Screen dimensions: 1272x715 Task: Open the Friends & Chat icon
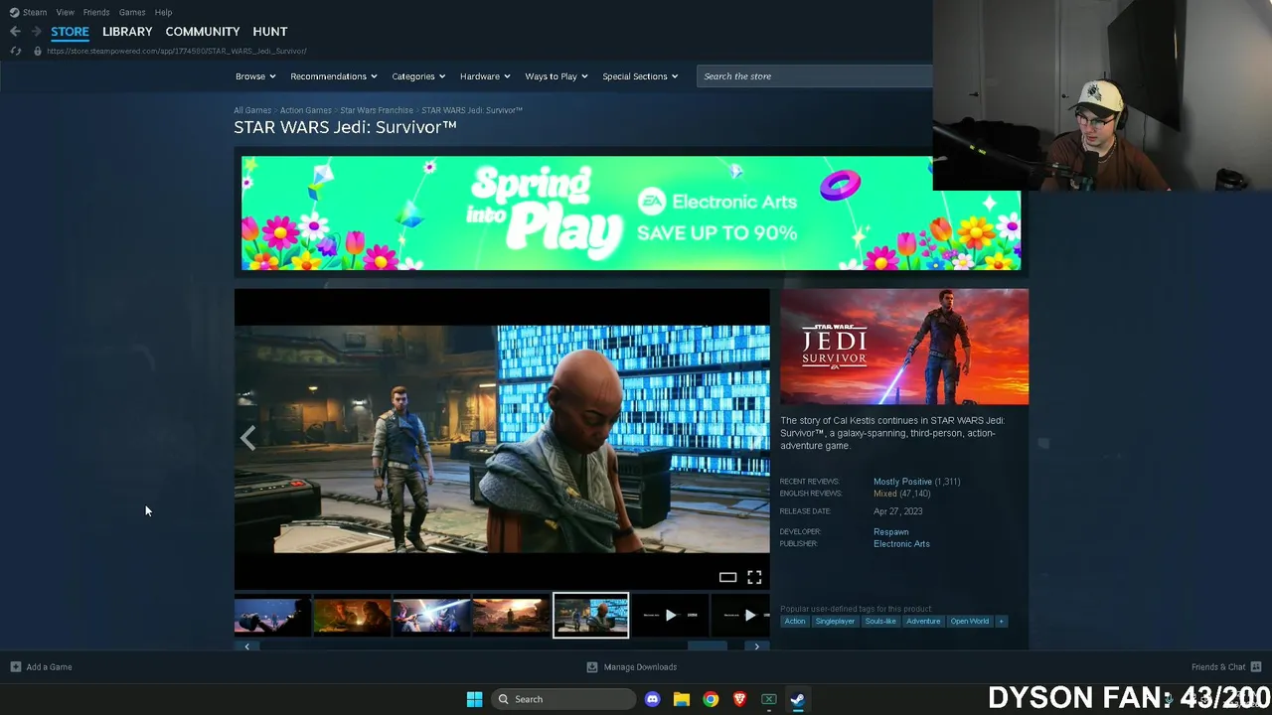(x=1256, y=666)
